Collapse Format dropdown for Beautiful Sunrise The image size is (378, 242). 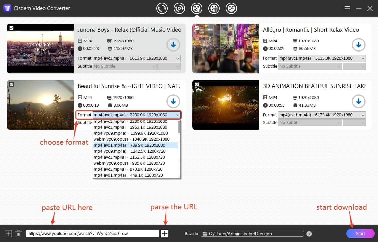(136, 115)
